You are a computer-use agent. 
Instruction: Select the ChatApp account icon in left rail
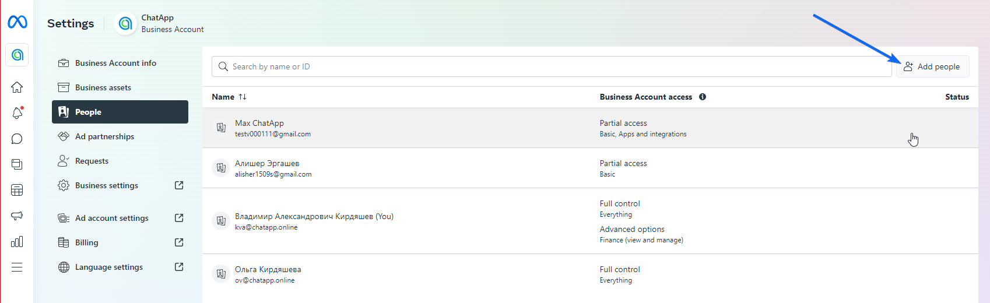point(17,55)
